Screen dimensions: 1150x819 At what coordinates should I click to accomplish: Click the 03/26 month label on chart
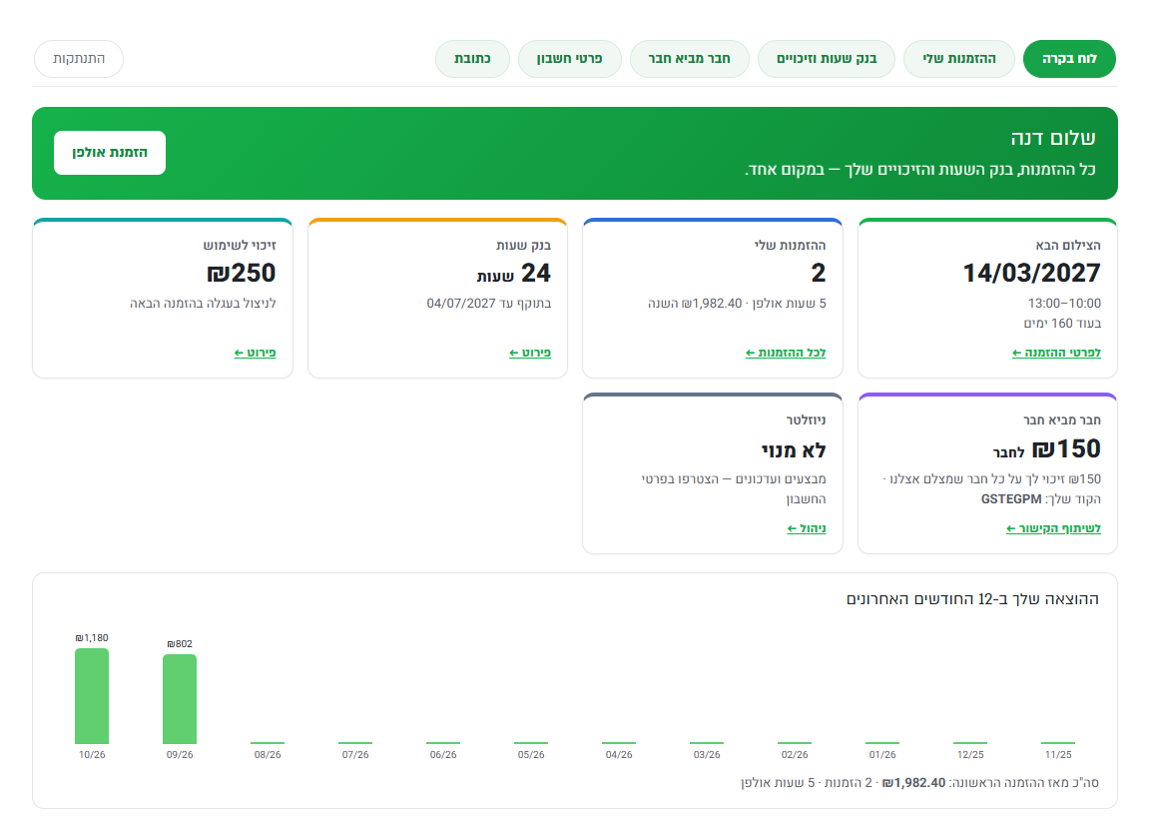point(707,754)
